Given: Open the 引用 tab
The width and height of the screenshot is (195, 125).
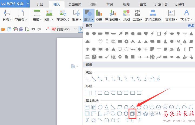Looking at the screenshot, I should pos(93,5).
